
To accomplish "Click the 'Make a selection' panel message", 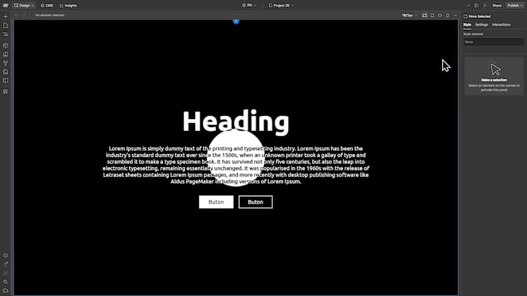I will point(493,76).
